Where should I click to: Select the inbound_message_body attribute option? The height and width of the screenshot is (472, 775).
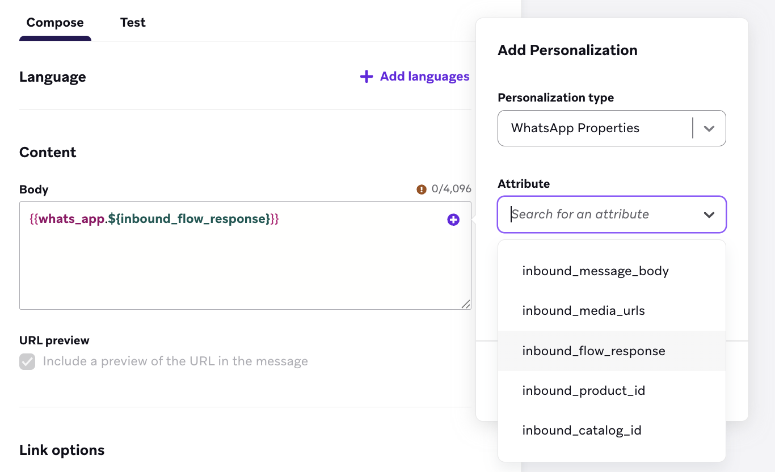coord(596,271)
